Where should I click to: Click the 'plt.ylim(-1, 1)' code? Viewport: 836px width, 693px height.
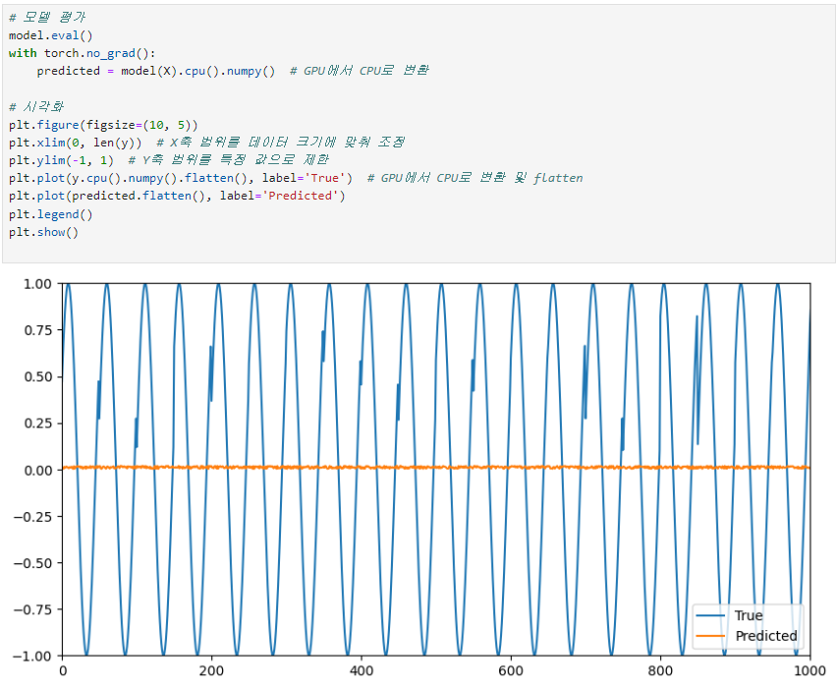[x=61, y=160]
